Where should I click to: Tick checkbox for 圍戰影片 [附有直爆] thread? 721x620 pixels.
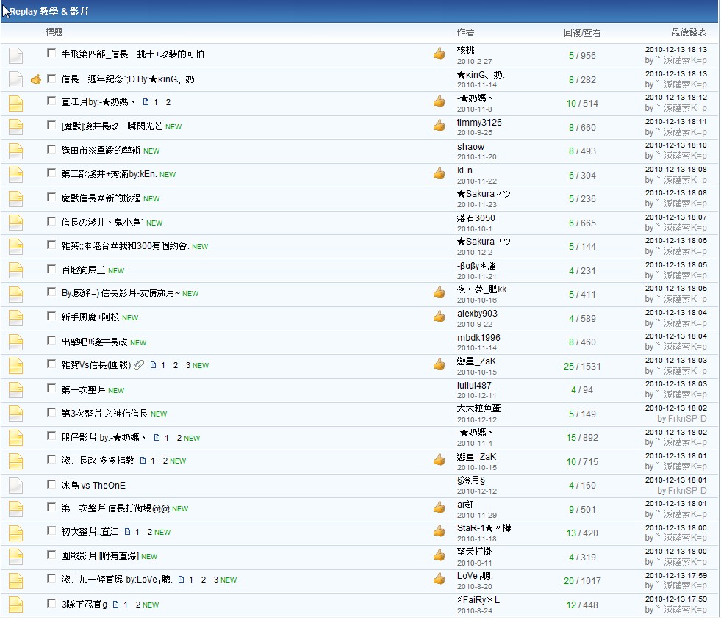pyautogui.click(x=51, y=555)
